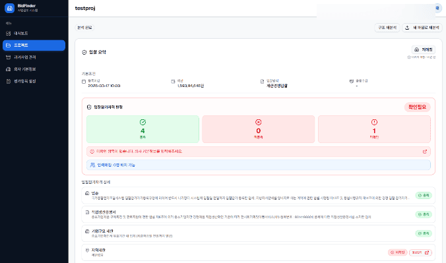This screenshot has height=263, width=446.
Task: Click the 대시보드 sidebar icon
Action: (9, 33)
